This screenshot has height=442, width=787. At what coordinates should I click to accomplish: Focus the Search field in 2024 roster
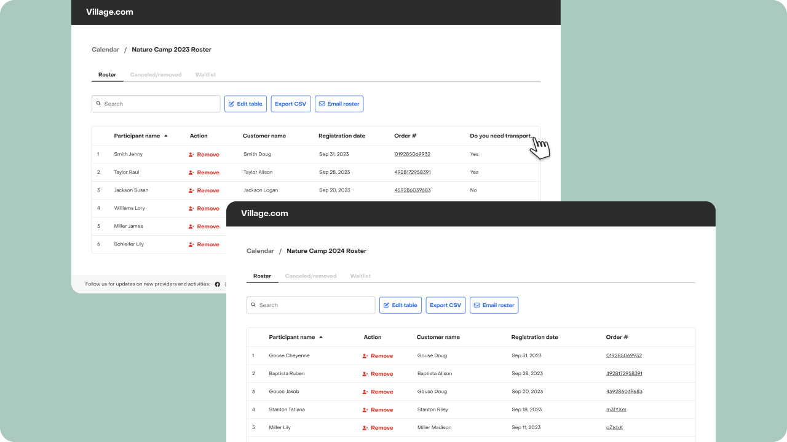point(311,305)
